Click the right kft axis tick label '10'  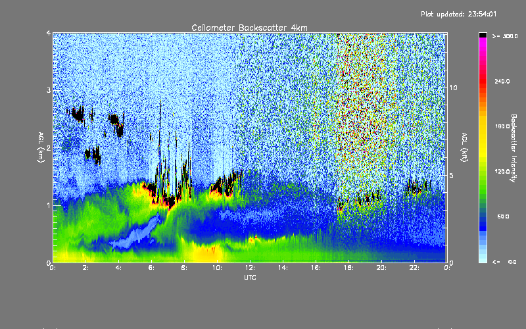tap(453, 88)
